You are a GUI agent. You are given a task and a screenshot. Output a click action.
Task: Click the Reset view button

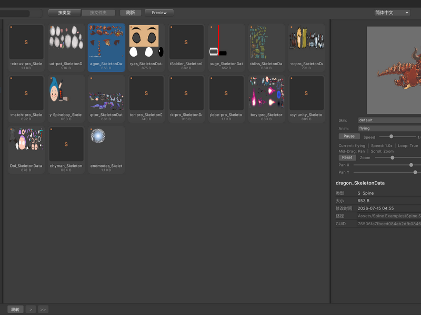pos(347,157)
